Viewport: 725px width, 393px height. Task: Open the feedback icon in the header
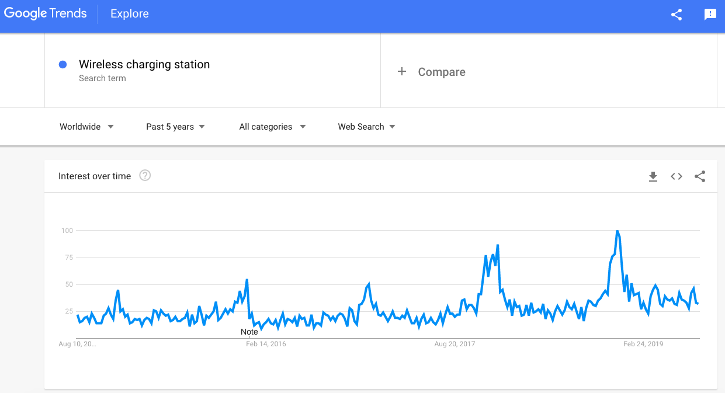(x=710, y=15)
